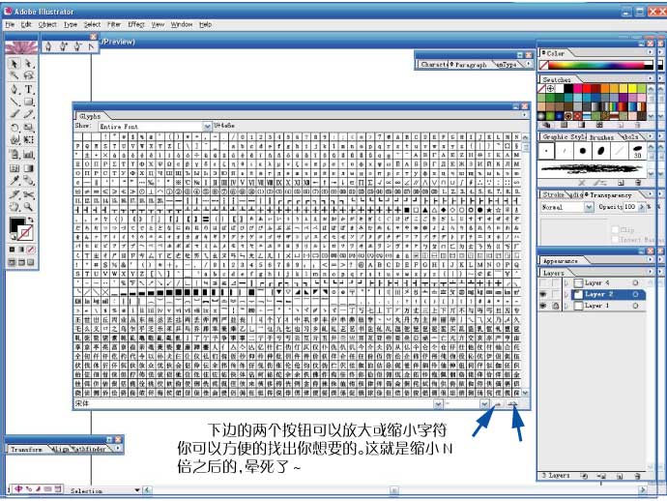Open the Layers panel flyout menu
667x501 pixels.
[x=650, y=272]
